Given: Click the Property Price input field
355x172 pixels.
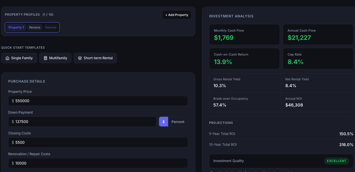Looking at the screenshot, I should pyautogui.click(x=98, y=101).
